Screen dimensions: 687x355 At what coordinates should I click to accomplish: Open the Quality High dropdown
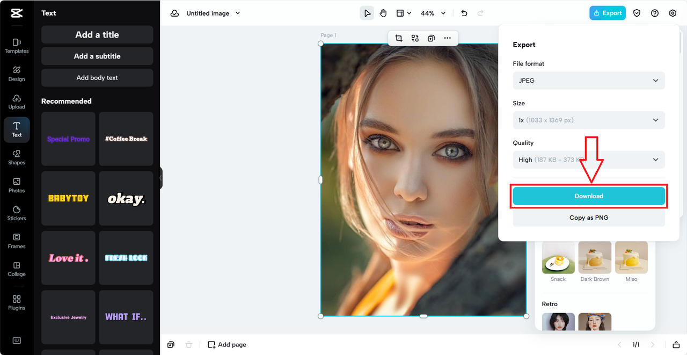(x=589, y=160)
